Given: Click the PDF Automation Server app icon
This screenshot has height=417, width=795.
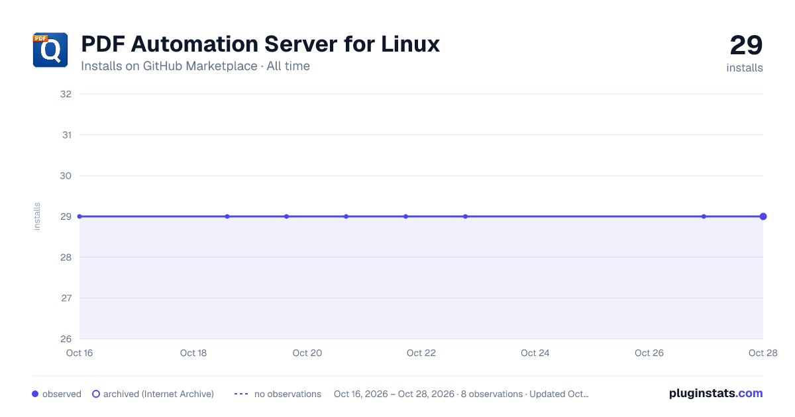Looking at the screenshot, I should pyautogui.click(x=50, y=50).
